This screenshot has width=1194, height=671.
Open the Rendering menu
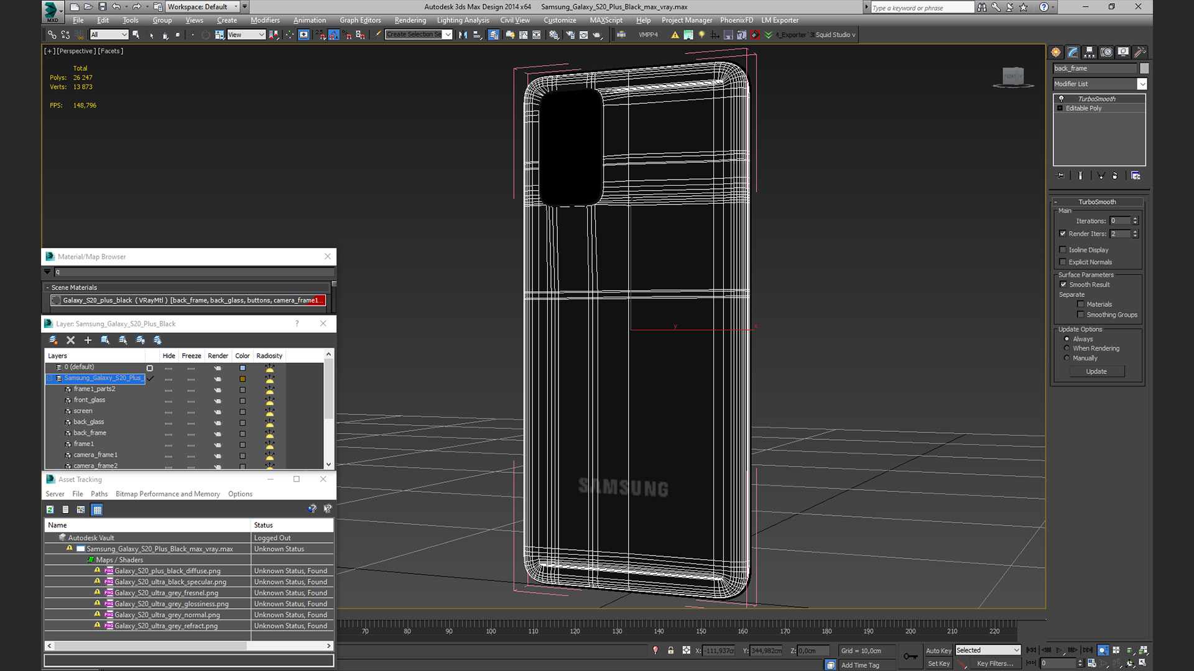point(410,21)
